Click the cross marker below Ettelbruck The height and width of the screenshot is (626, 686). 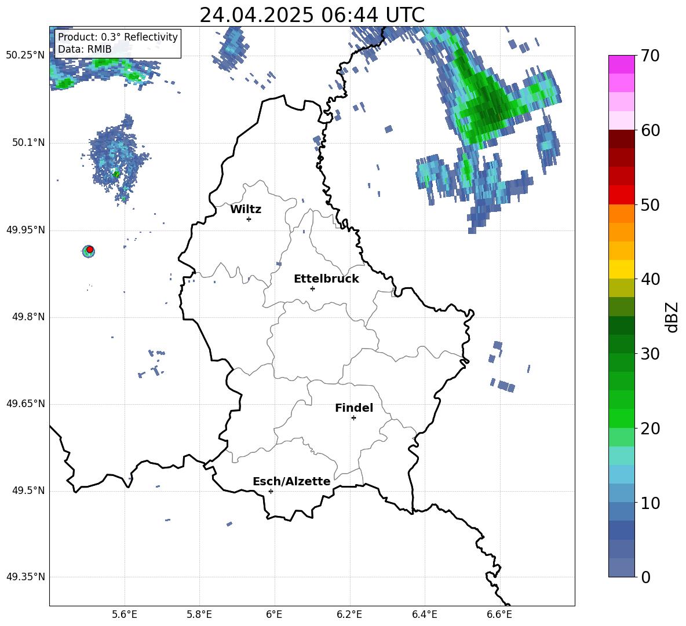(x=312, y=288)
